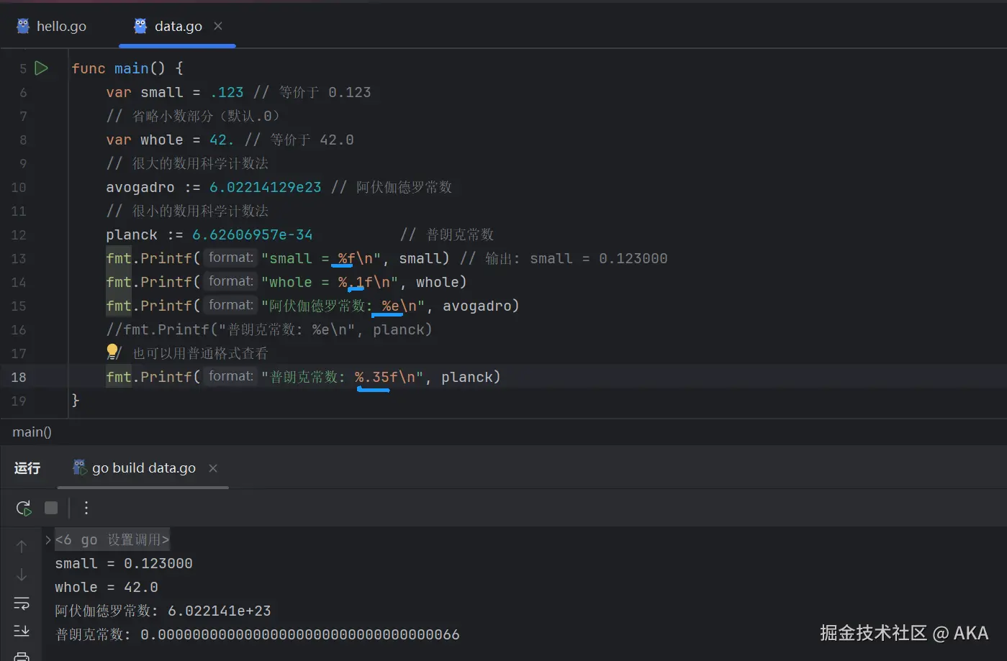Click line number 18 in gutter
Viewport: 1007px width, 661px height.
click(19, 377)
